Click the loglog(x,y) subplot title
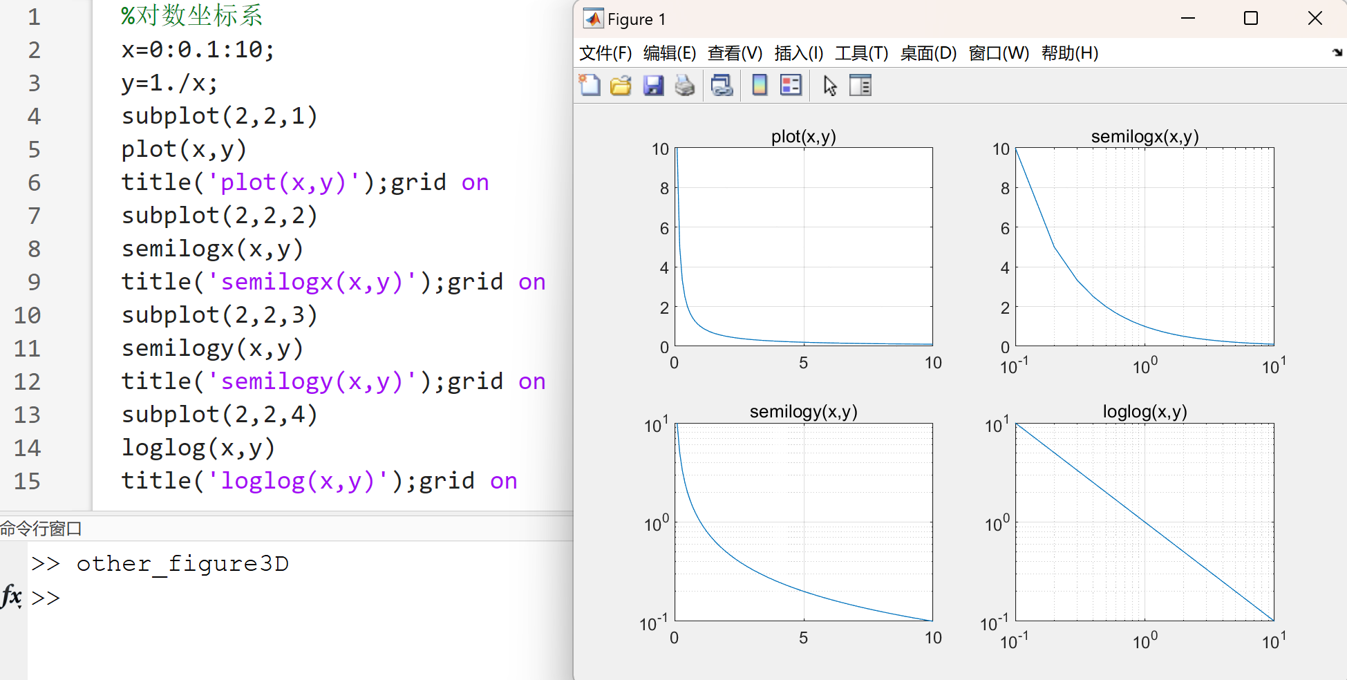This screenshot has width=1347, height=680. 1145,412
